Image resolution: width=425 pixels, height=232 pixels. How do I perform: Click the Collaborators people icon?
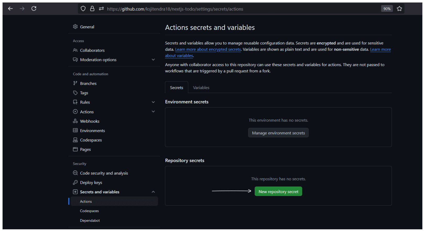[75, 50]
